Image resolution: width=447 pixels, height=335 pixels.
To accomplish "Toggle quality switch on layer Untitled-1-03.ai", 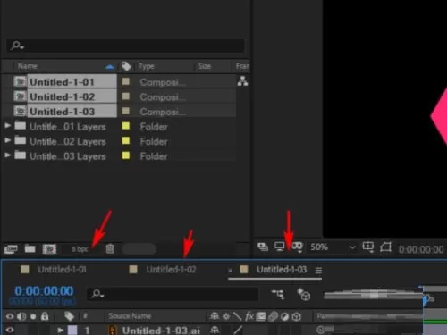I will pos(238,330).
